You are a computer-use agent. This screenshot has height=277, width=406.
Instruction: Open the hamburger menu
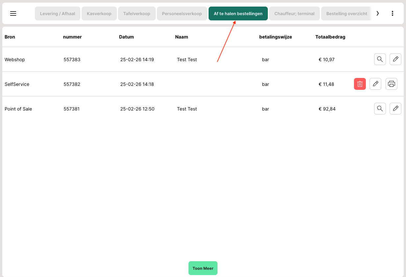pyautogui.click(x=13, y=13)
